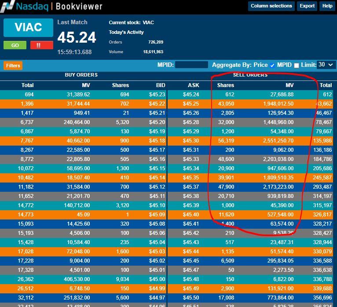Click the ASK column header
This screenshot has height=307, width=337.
[194, 85]
